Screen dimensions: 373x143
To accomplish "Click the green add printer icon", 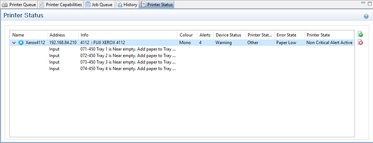I will click(x=360, y=34).
